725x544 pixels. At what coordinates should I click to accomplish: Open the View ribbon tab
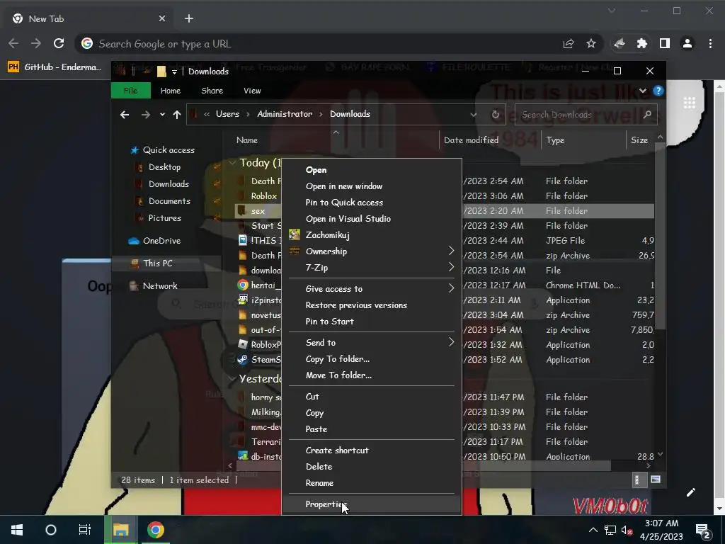tap(252, 91)
